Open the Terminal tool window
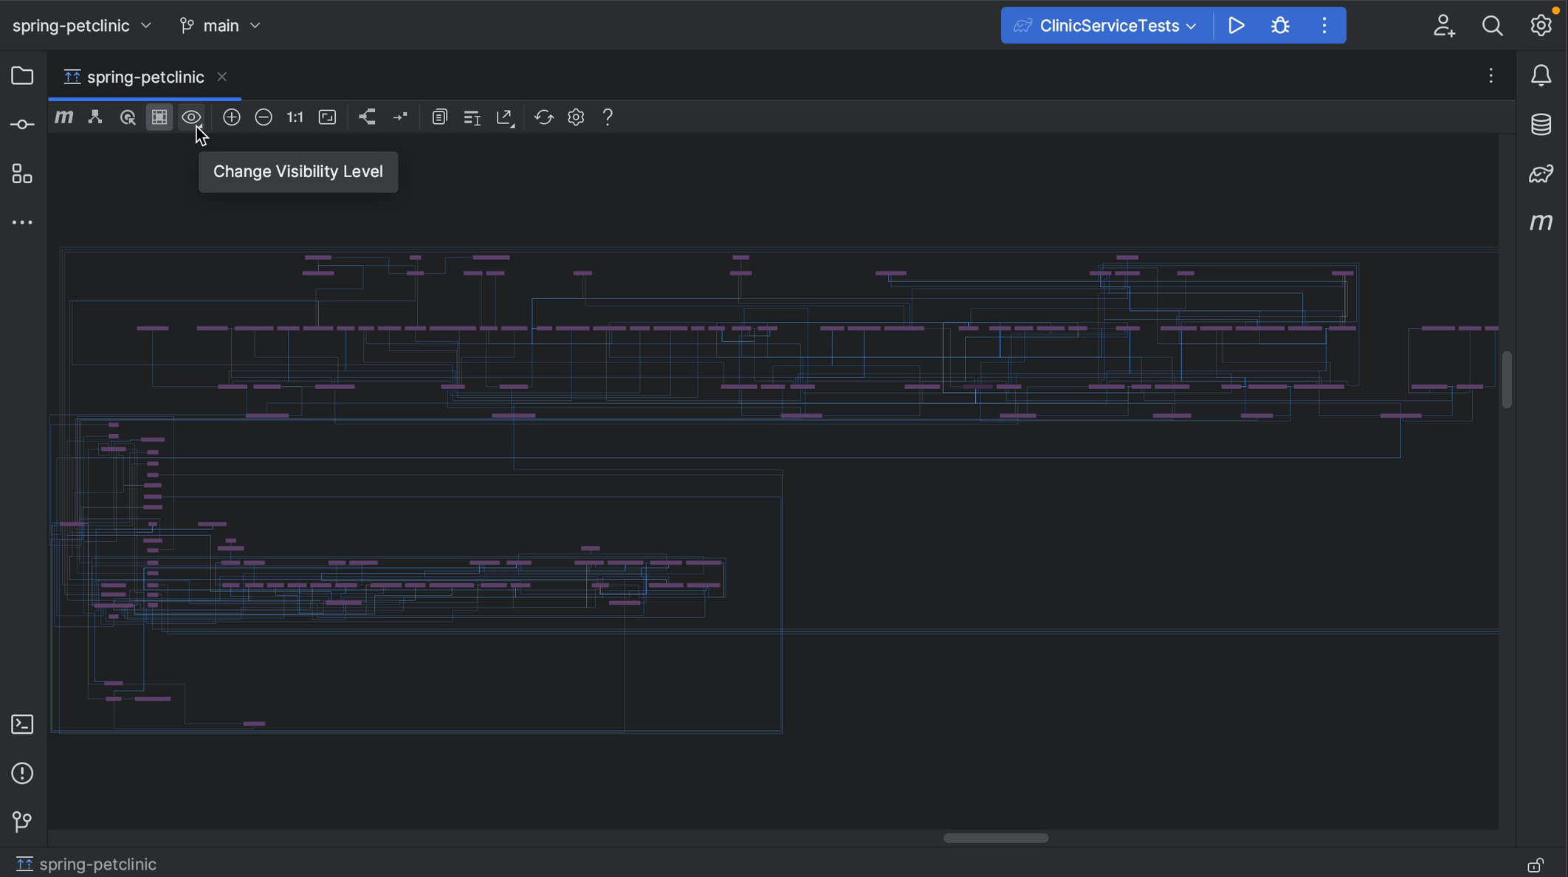The width and height of the screenshot is (1568, 877). point(22,724)
